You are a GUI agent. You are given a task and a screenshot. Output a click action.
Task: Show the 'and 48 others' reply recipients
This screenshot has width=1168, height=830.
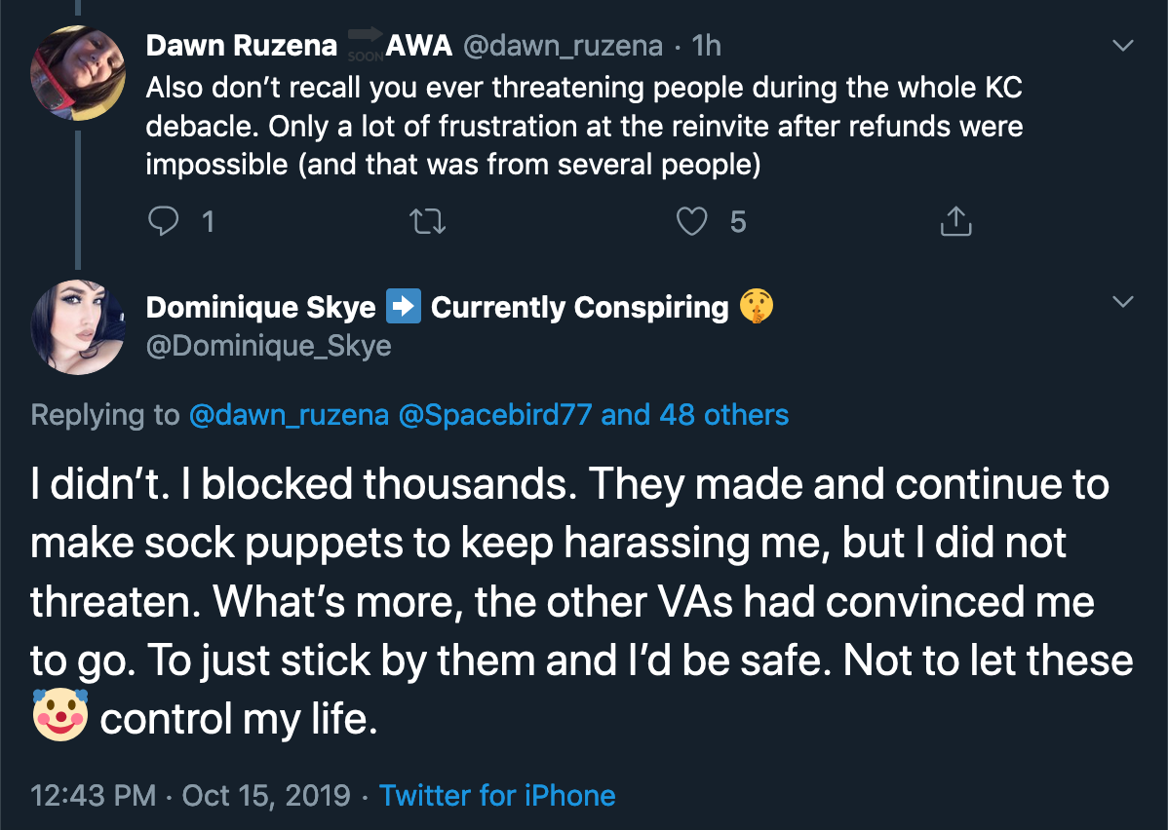[x=694, y=415]
